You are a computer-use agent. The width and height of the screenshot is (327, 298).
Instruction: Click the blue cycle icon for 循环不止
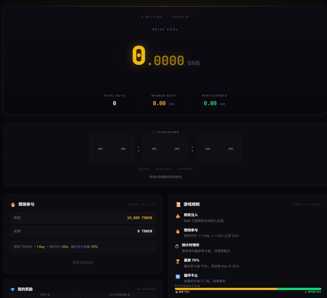[x=178, y=277]
